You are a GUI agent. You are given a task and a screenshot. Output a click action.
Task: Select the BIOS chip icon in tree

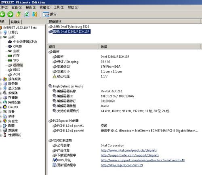10,70
